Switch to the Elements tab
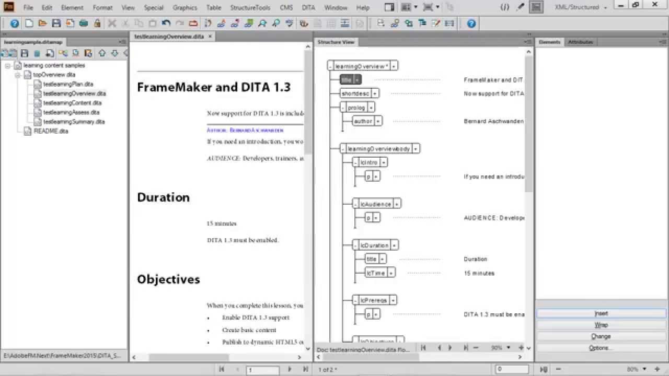The width and height of the screenshot is (669, 376). (549, 42)
